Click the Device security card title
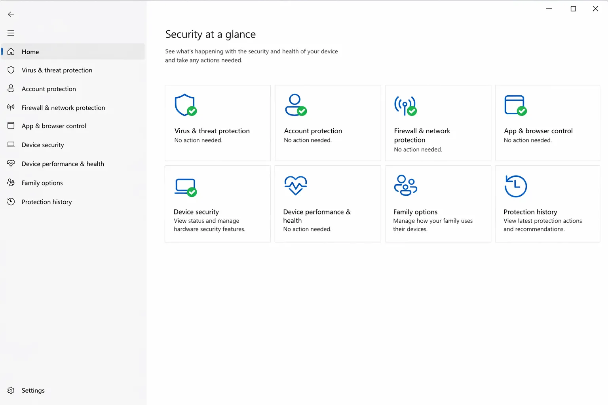The height and width of the screenshot is (405, 608). pyautogui.click(x=196, y=212)
